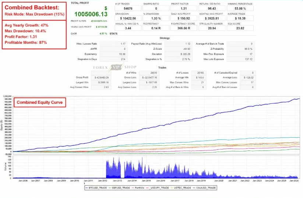Click the Jan-2020 label on the time axis
Viewport: 303px width, 198px height.
(x=219, y=181)
